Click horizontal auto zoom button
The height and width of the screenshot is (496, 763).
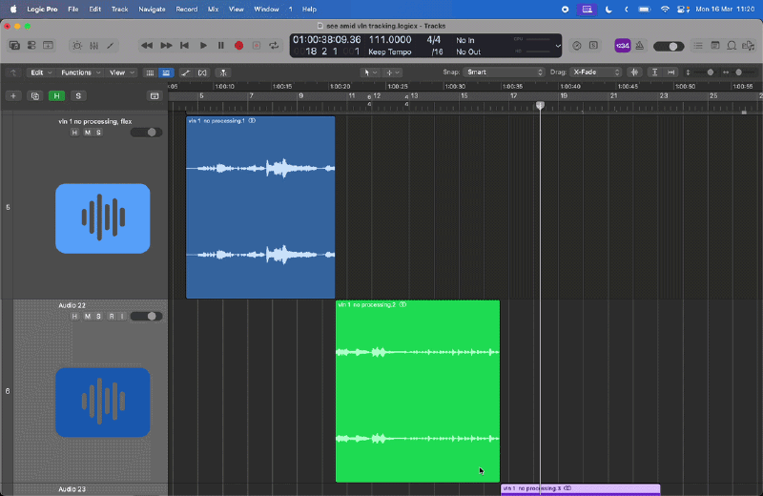click(x=671, y=72)
